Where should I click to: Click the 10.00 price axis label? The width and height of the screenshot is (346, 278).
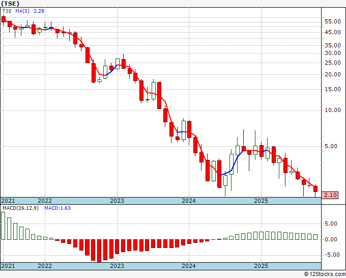pyautogui.click(x=333, y=110)
